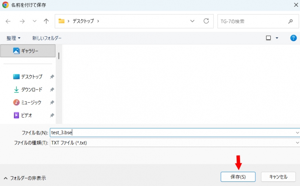Collapse folders with フォルダーの非表示
The height and width of the screenshot is (186, 300).
(x=25, y=178)
